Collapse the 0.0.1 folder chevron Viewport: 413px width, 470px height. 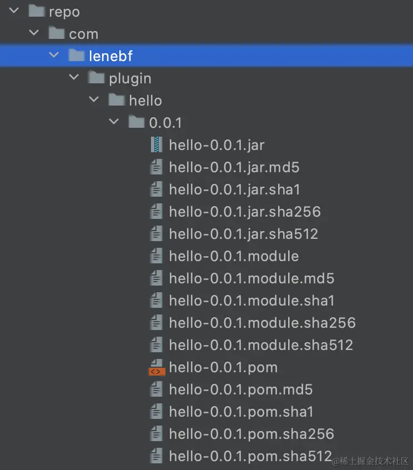pyautogui.click(x=114, y=122)
